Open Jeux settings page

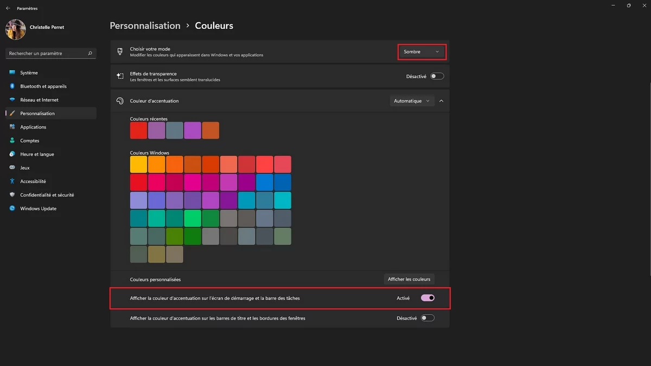click(x=51, y=168)
